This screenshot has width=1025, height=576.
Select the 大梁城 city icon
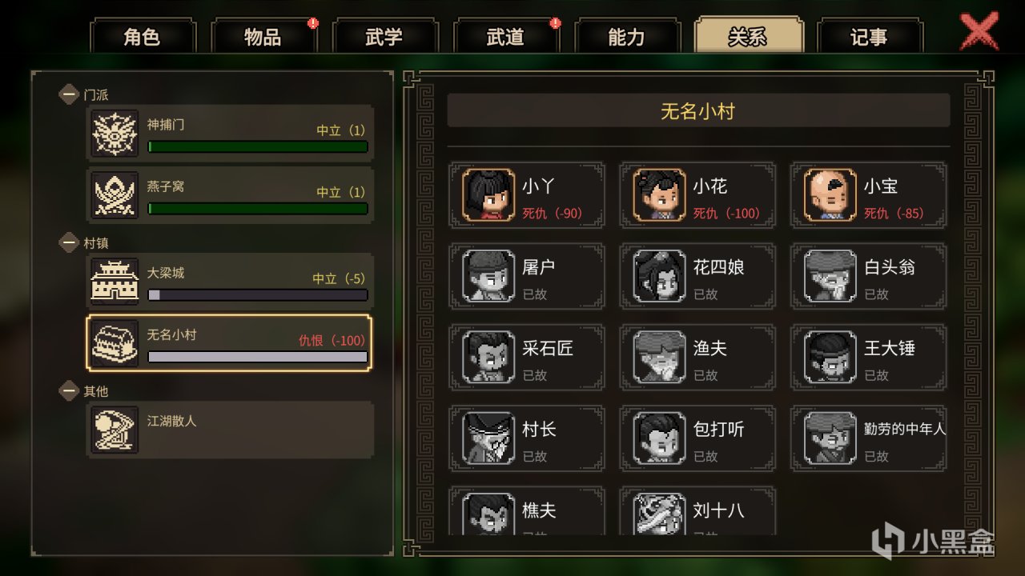115,281
